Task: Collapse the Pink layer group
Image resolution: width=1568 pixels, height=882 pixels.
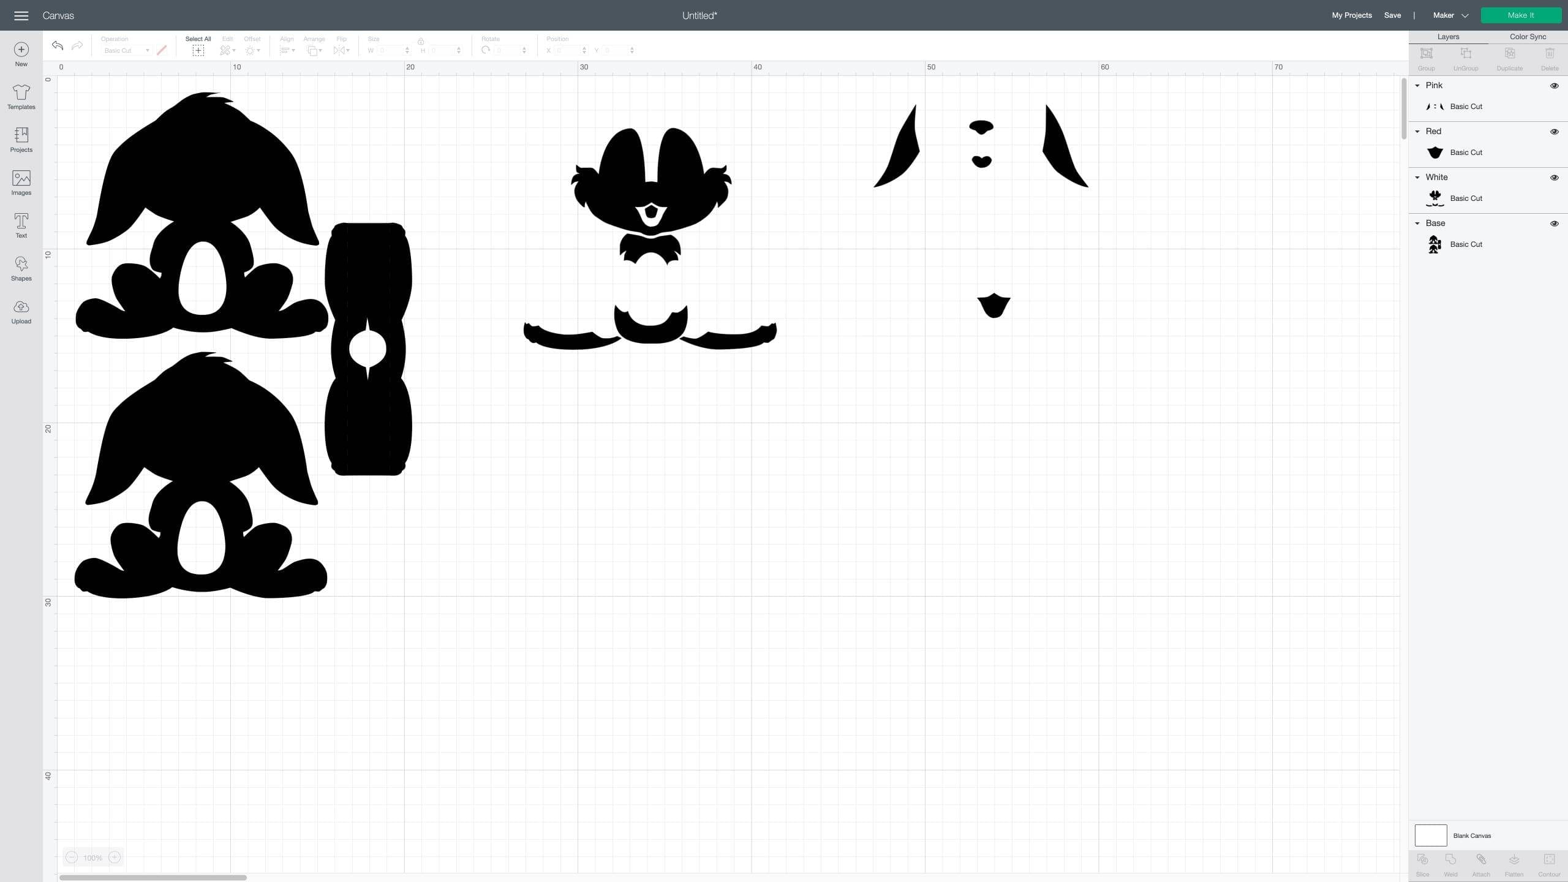Action: tap(1417, 86)
